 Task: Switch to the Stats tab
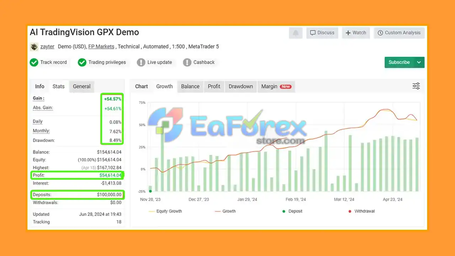point(59,86)
